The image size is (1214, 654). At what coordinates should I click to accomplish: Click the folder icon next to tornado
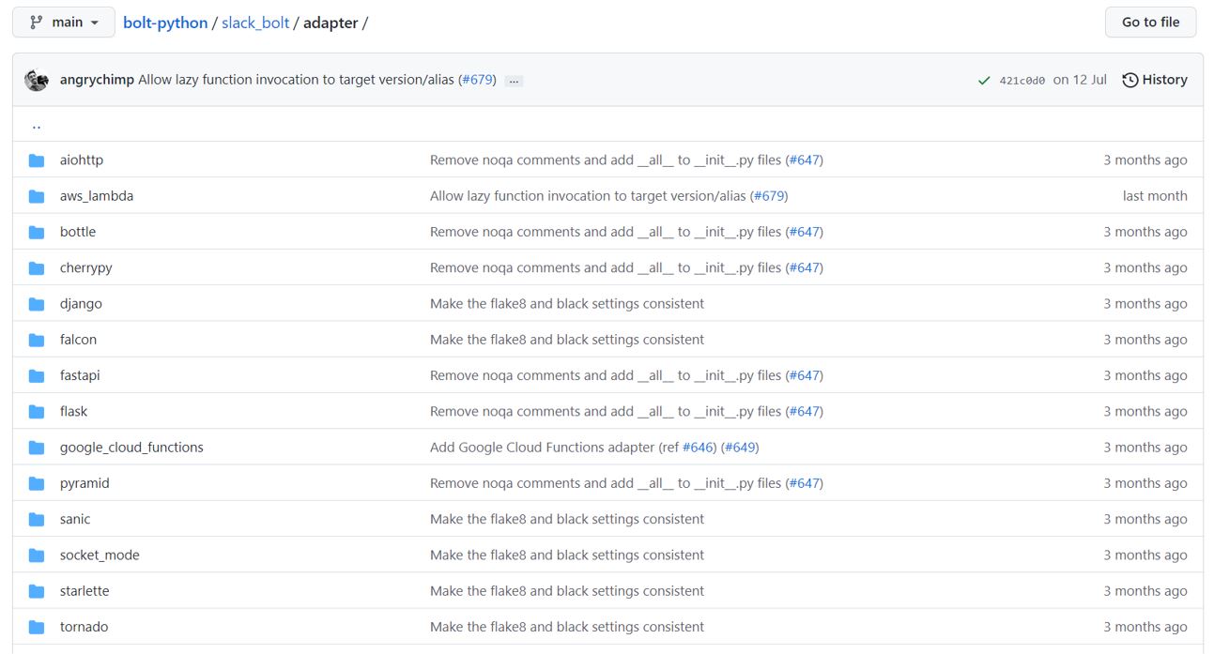tap(37, 627)
